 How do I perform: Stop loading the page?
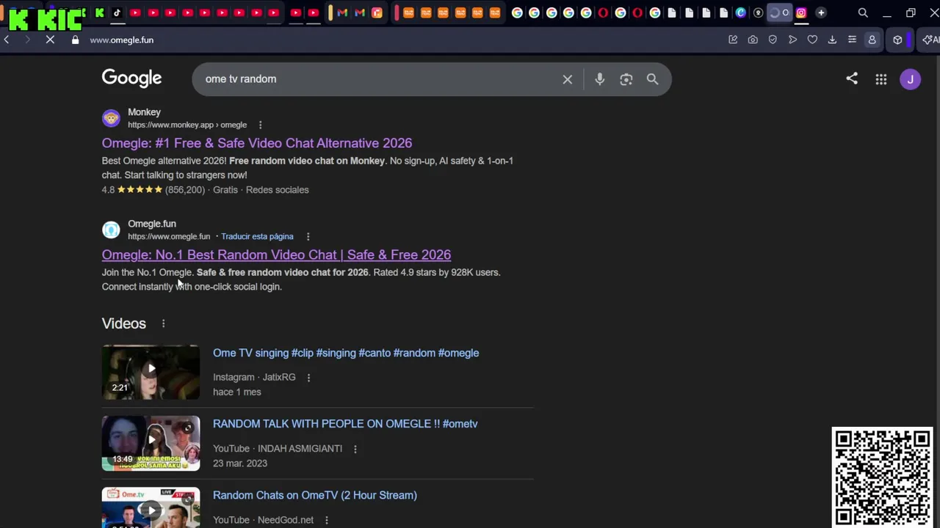pos(50,40)
